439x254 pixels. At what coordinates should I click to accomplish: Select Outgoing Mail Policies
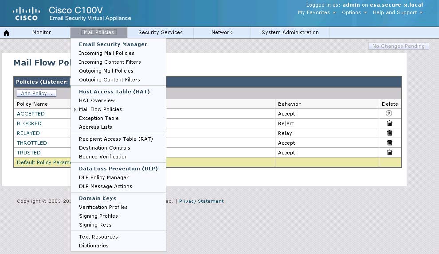106,71
